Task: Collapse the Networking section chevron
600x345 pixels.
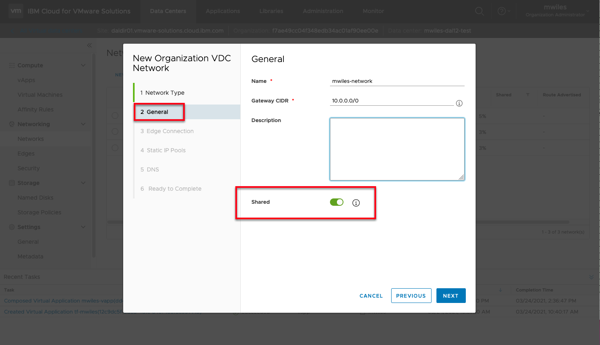Action: pyautogui.click(x=83, y=124)
